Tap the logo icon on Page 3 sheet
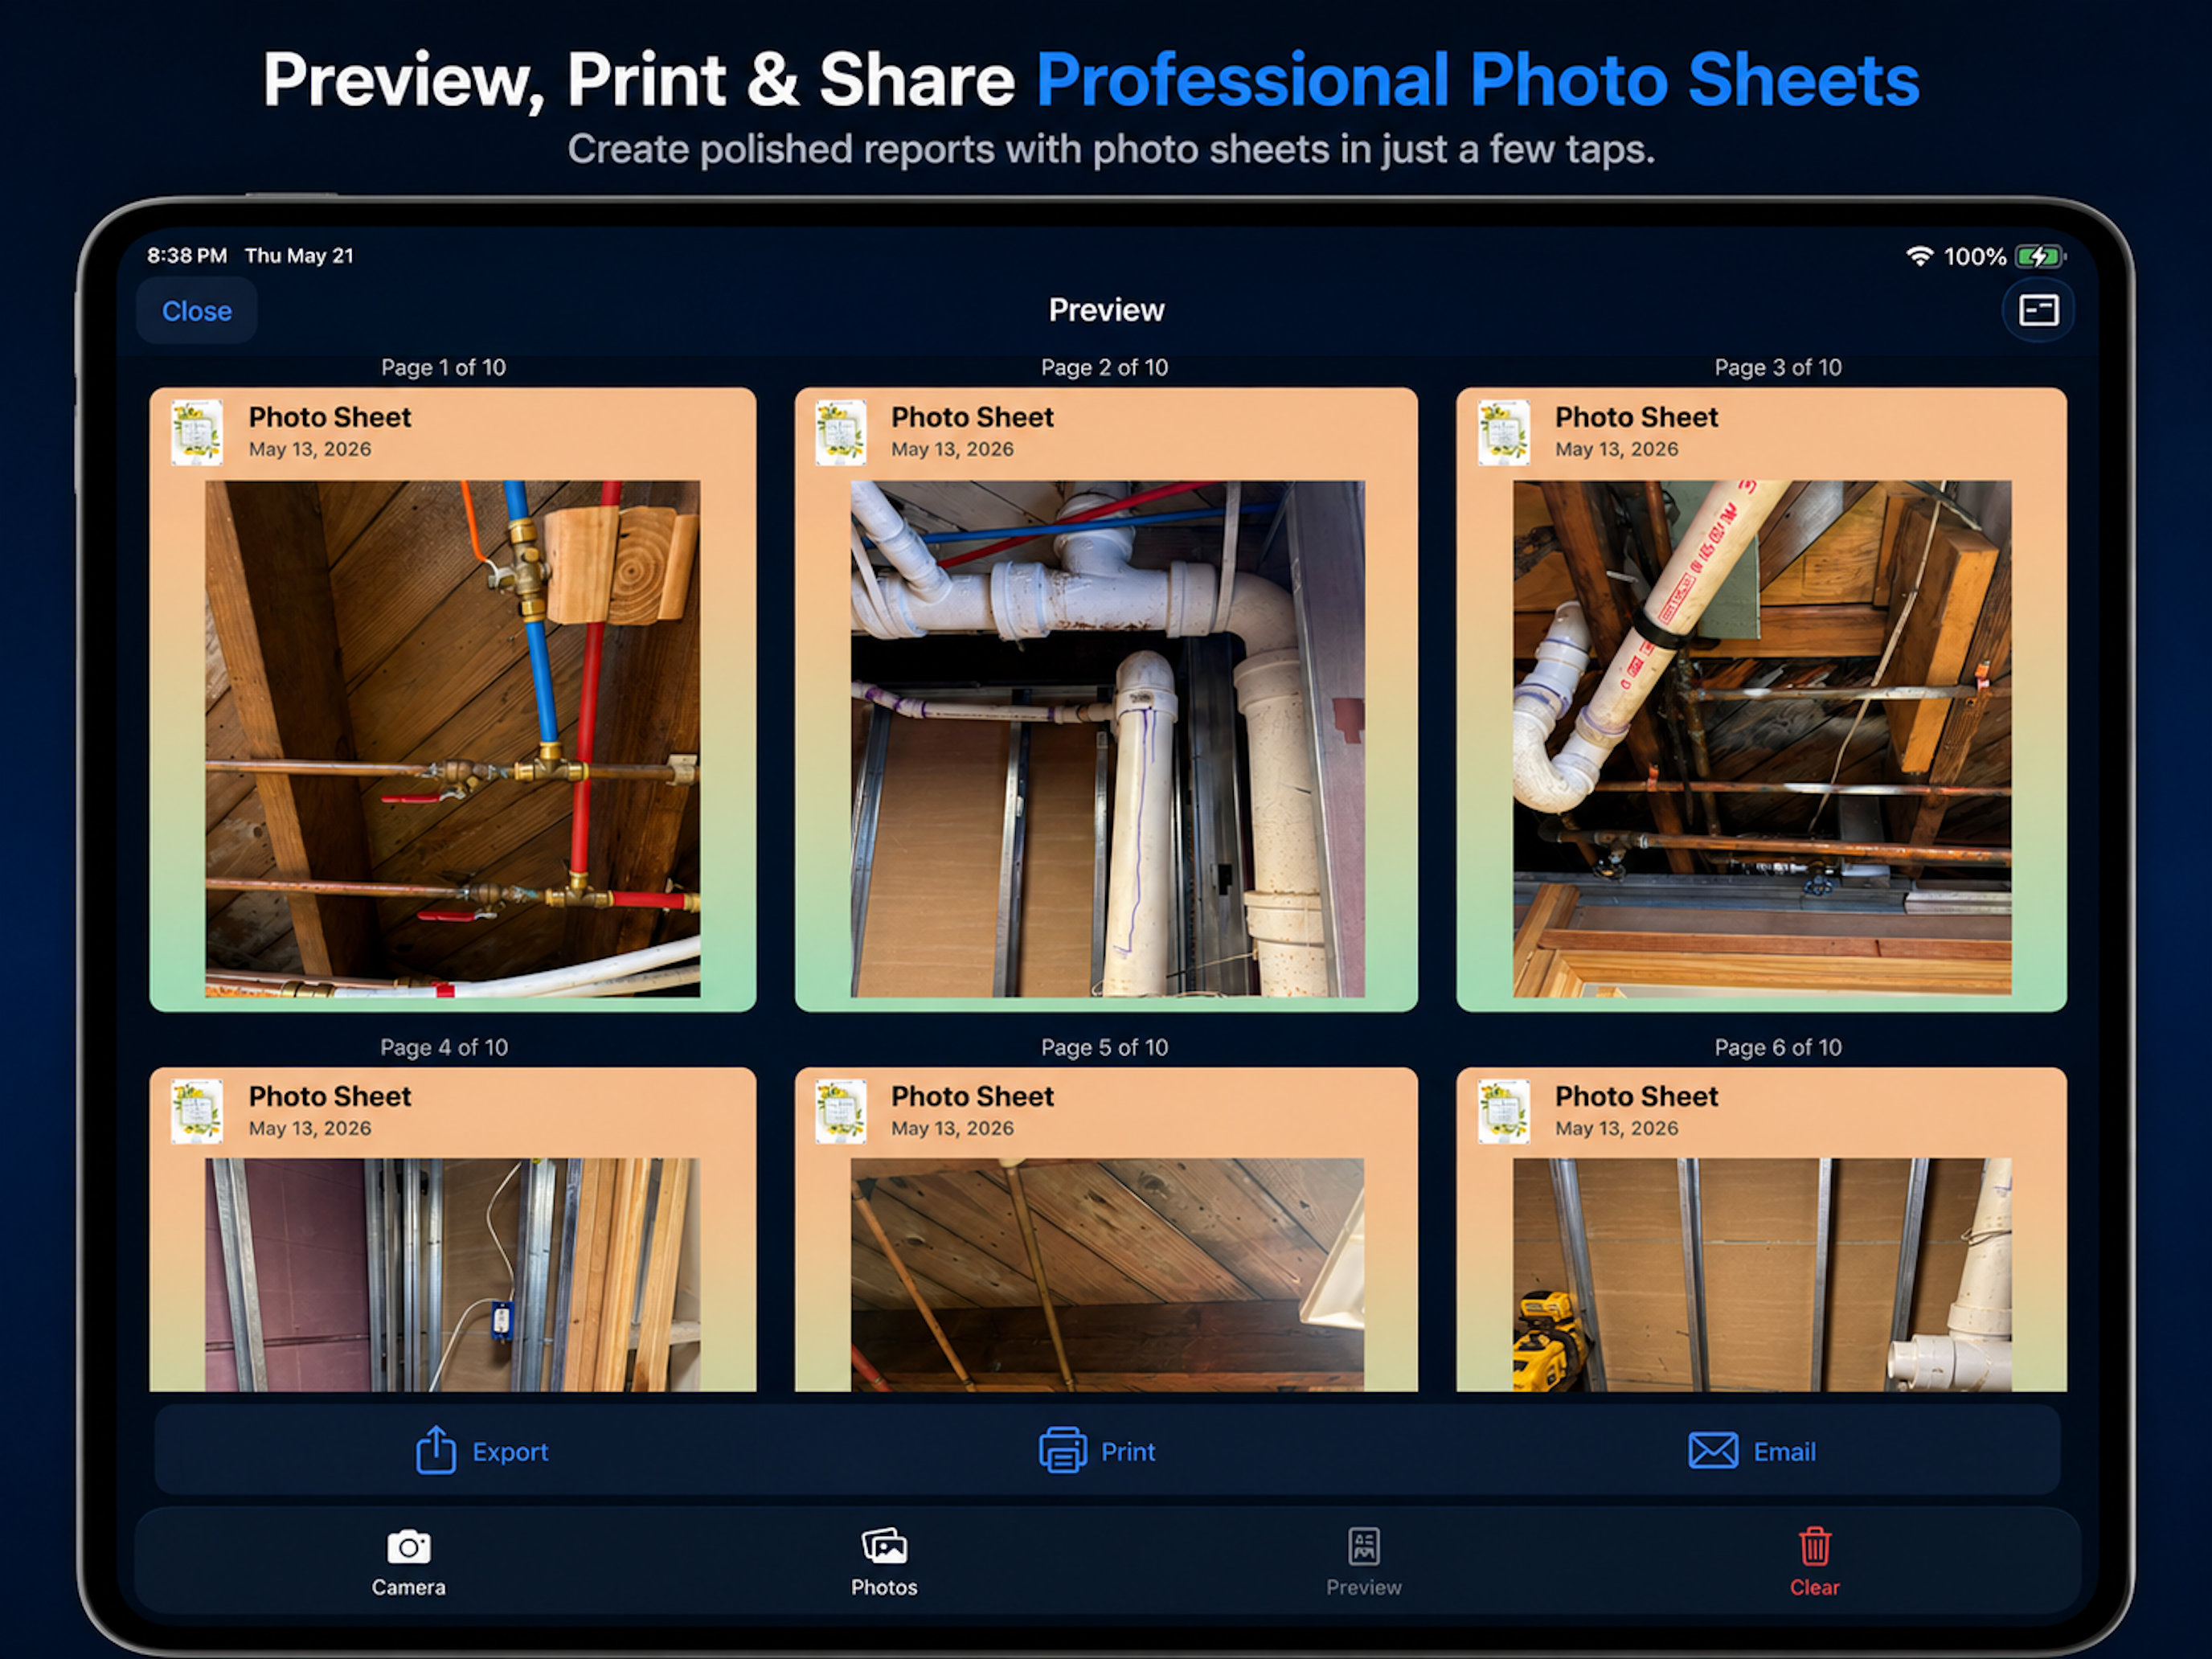This screenshot has width=2212, height=1659. (x=1504, y=433)
